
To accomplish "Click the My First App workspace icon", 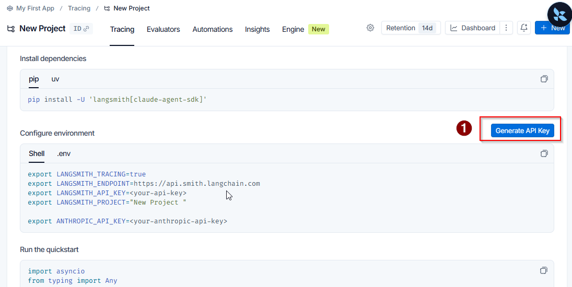I will (x=10, y=8).
